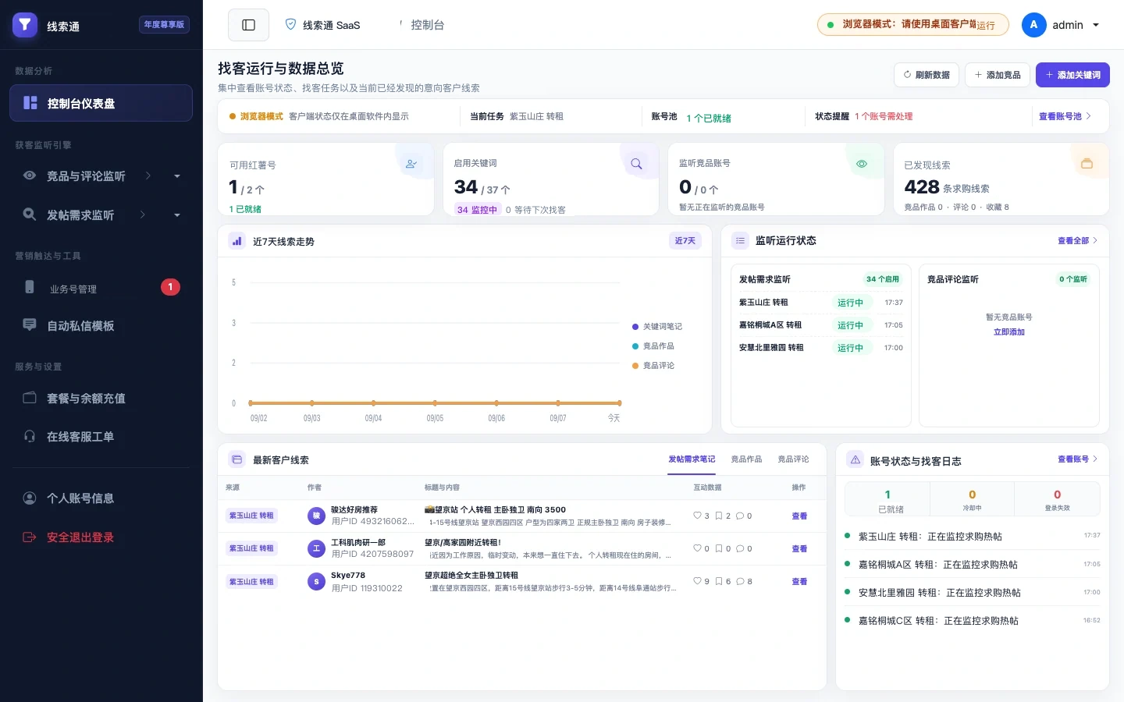Click the warning icon beside 账号状态与找客日志

coord(855,460)
